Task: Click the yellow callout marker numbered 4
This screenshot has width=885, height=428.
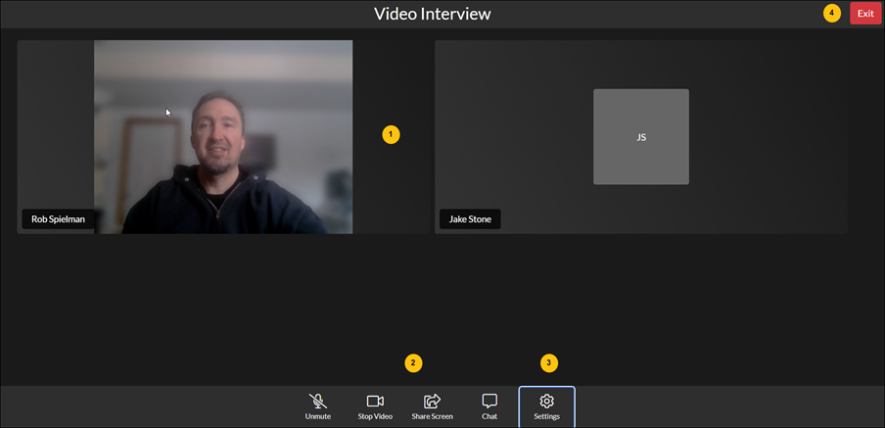Action: 832,13
